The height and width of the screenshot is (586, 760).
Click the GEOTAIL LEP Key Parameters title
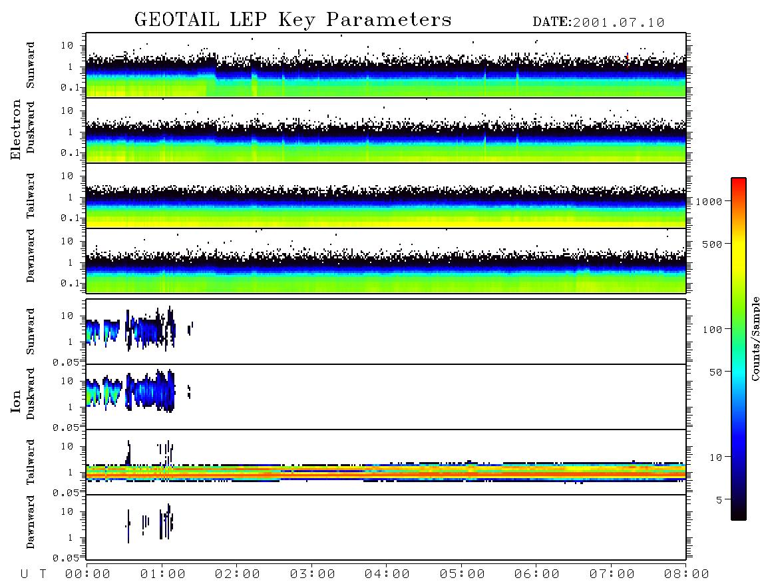(x=293, y=20)
